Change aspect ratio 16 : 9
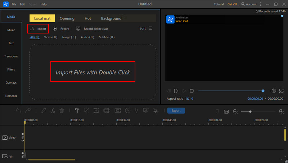The width and height of the screenshot is (288, 163). pos(189,99)
